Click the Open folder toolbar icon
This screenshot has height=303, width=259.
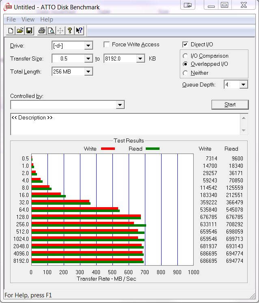pyautogui.click(x=20, y=31)
